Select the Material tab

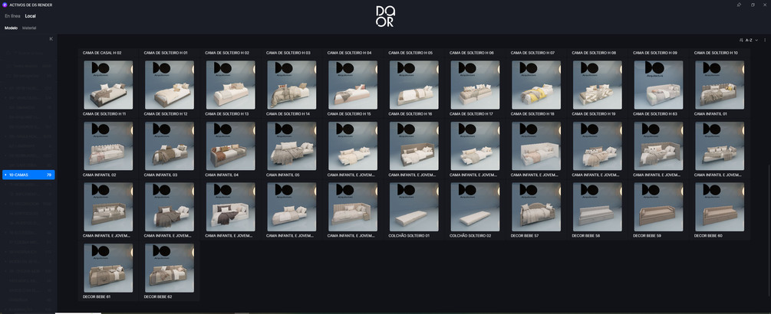(x=29, y=28)
